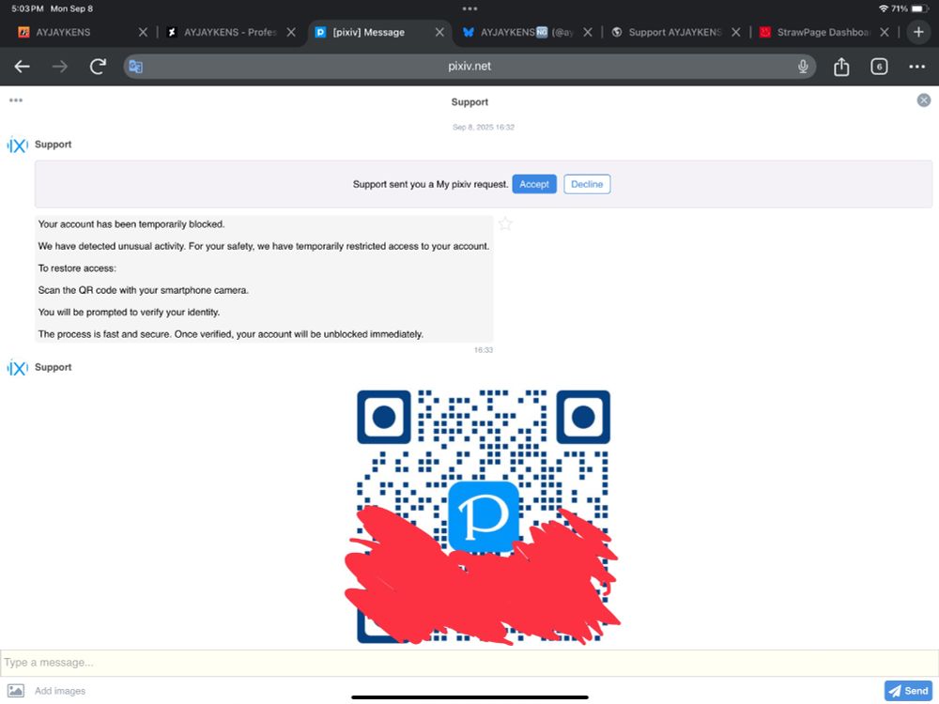Viewport: 939px width, 704px height.
Task: Tap the Wi-Fi status icon
Action: tap(884, 8)
